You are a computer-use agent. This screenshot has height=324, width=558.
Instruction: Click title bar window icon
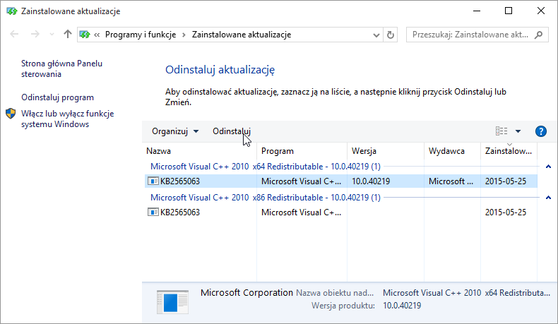[x=12, y=11]
